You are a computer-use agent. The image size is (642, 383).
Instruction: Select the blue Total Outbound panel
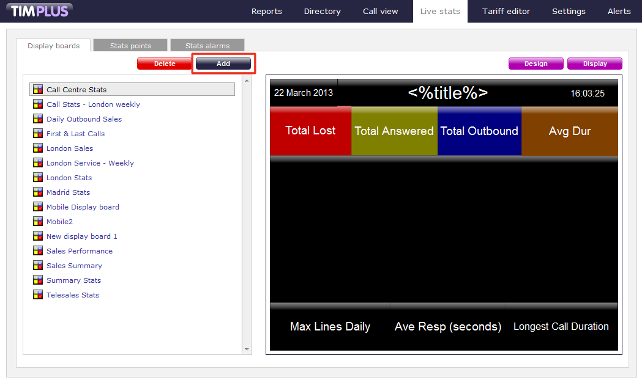coord(479,131)
